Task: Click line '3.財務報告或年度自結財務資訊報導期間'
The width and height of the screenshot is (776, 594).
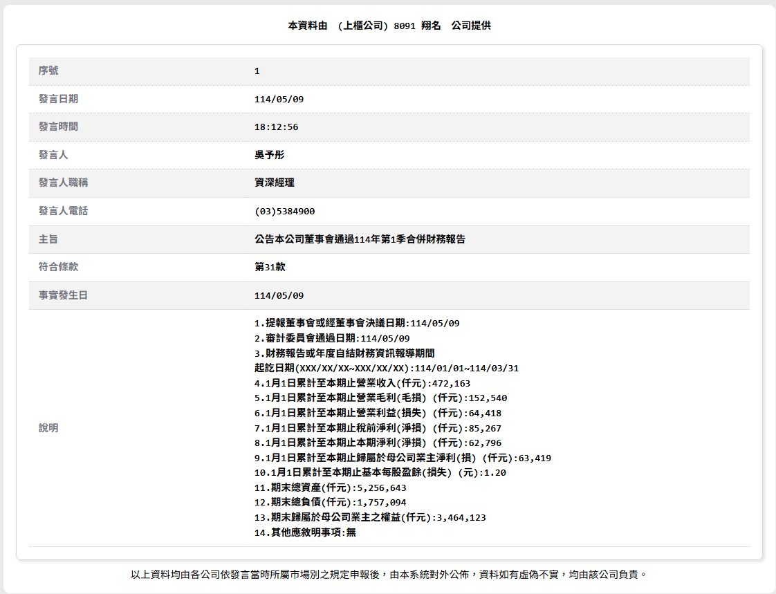Action: point(344,353)
